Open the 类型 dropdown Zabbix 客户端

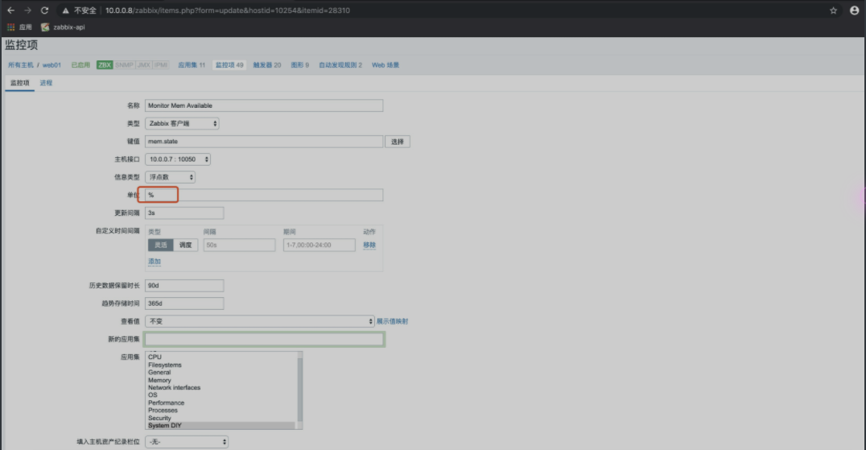182,124
